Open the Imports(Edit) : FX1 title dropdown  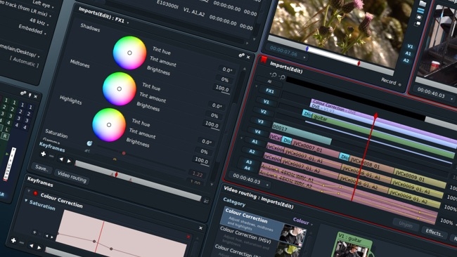point(127,22)
